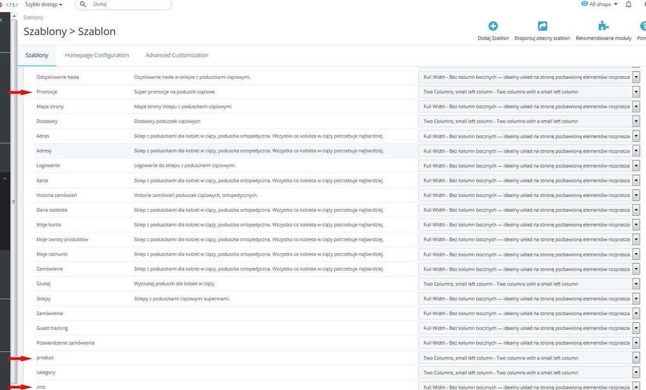The height and width of the screenshot is (390, 646).
Task: Click the Historia zamówień page name
Action: (x=56, y=195)
